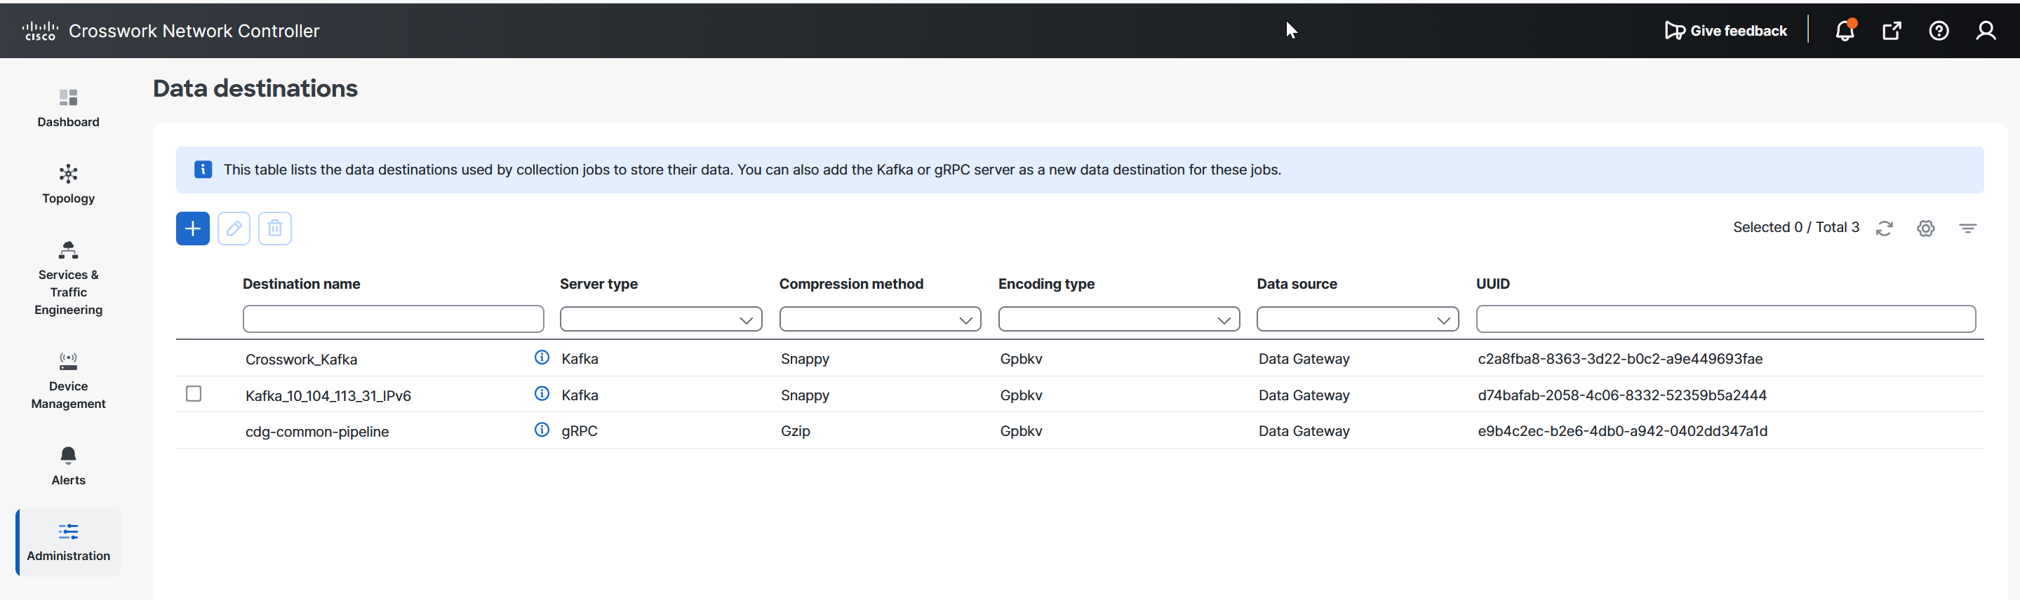The width and height of the screenshot is (2020, 600).
Task: Toggle the table filter icon
Action: click(1967, 228)
